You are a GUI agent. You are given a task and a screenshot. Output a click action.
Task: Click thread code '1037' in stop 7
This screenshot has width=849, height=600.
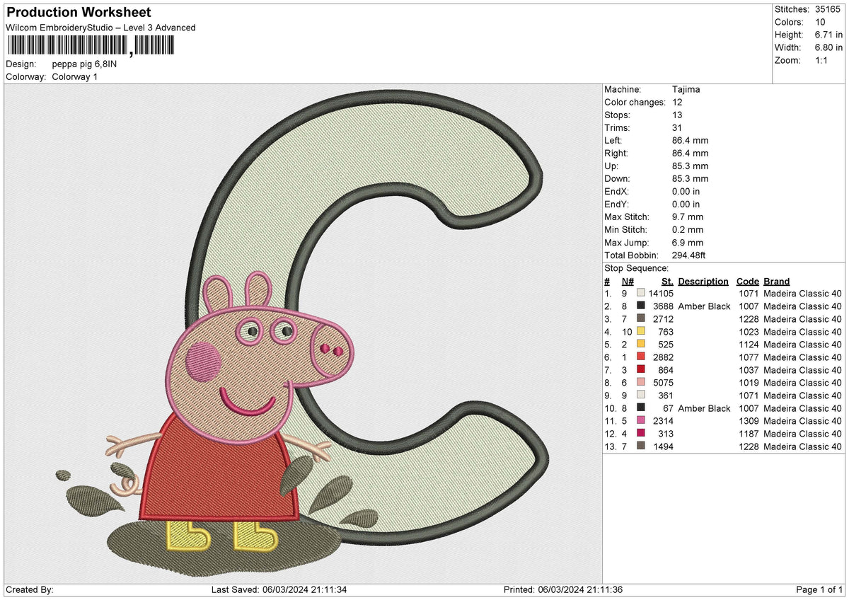(x=748, y=369)
